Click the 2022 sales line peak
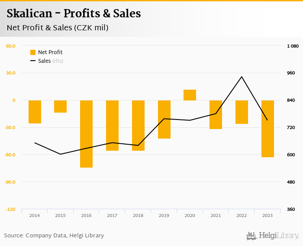 [x=242, y=77]
